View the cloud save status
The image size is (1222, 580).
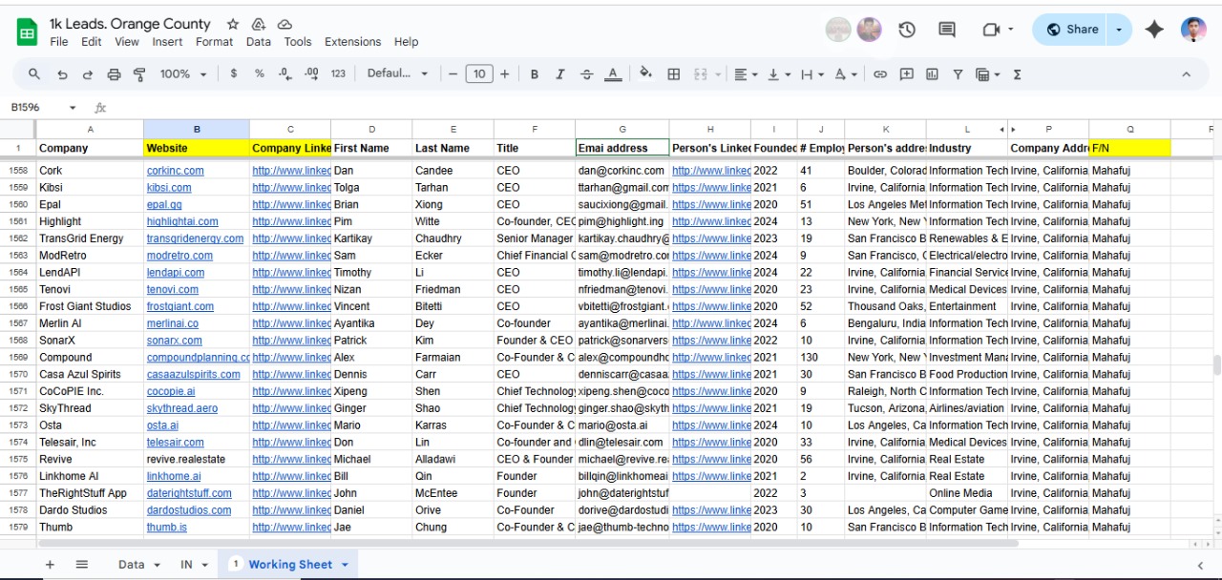coord(284,24)
